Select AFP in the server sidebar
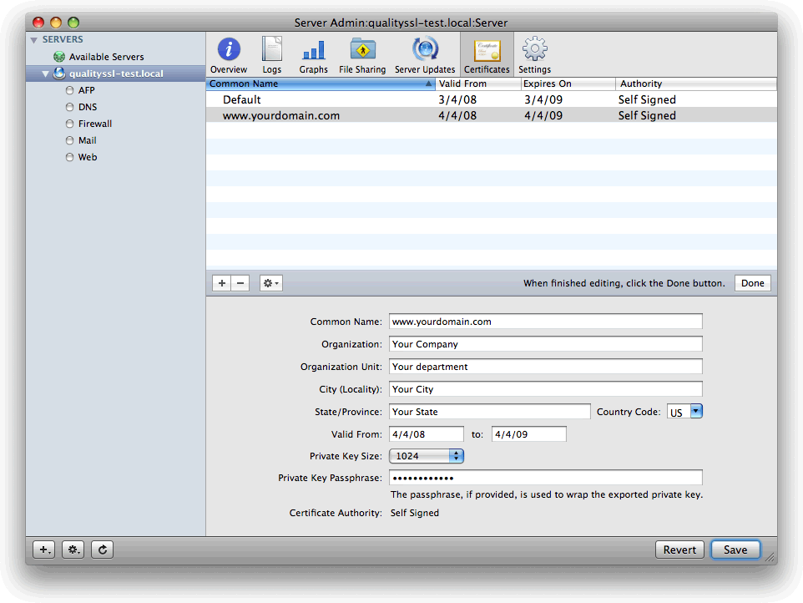 [87, 90]
